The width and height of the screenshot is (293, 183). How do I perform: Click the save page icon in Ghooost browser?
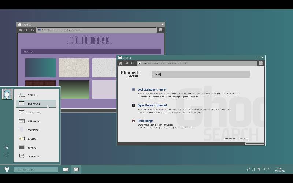tap(261, 63)
